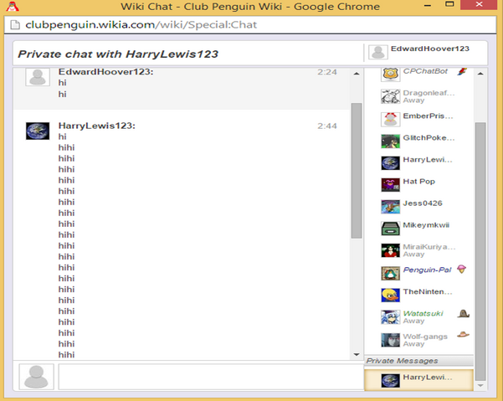Click the MiraiKuriya user avatar
Viewport: 503px width, 401px height.
[x=390, y=250]
